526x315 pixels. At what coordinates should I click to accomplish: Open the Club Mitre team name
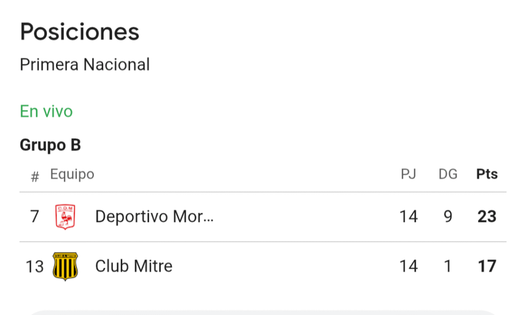pyautogui.click(x=134, y=266)
